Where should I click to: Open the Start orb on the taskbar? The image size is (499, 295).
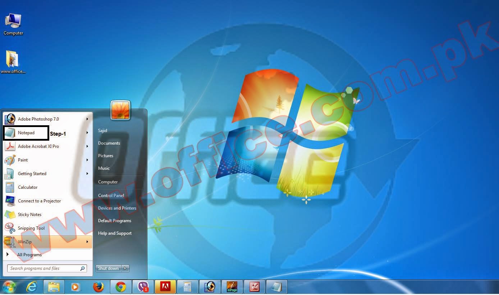[9, 287]
